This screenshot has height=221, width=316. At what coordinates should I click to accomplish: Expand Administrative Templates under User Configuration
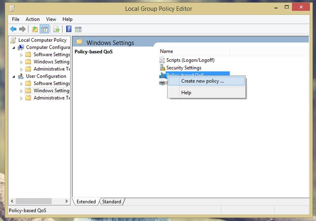21,98
